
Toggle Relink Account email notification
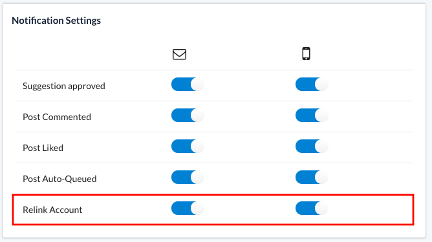[188, 208]
